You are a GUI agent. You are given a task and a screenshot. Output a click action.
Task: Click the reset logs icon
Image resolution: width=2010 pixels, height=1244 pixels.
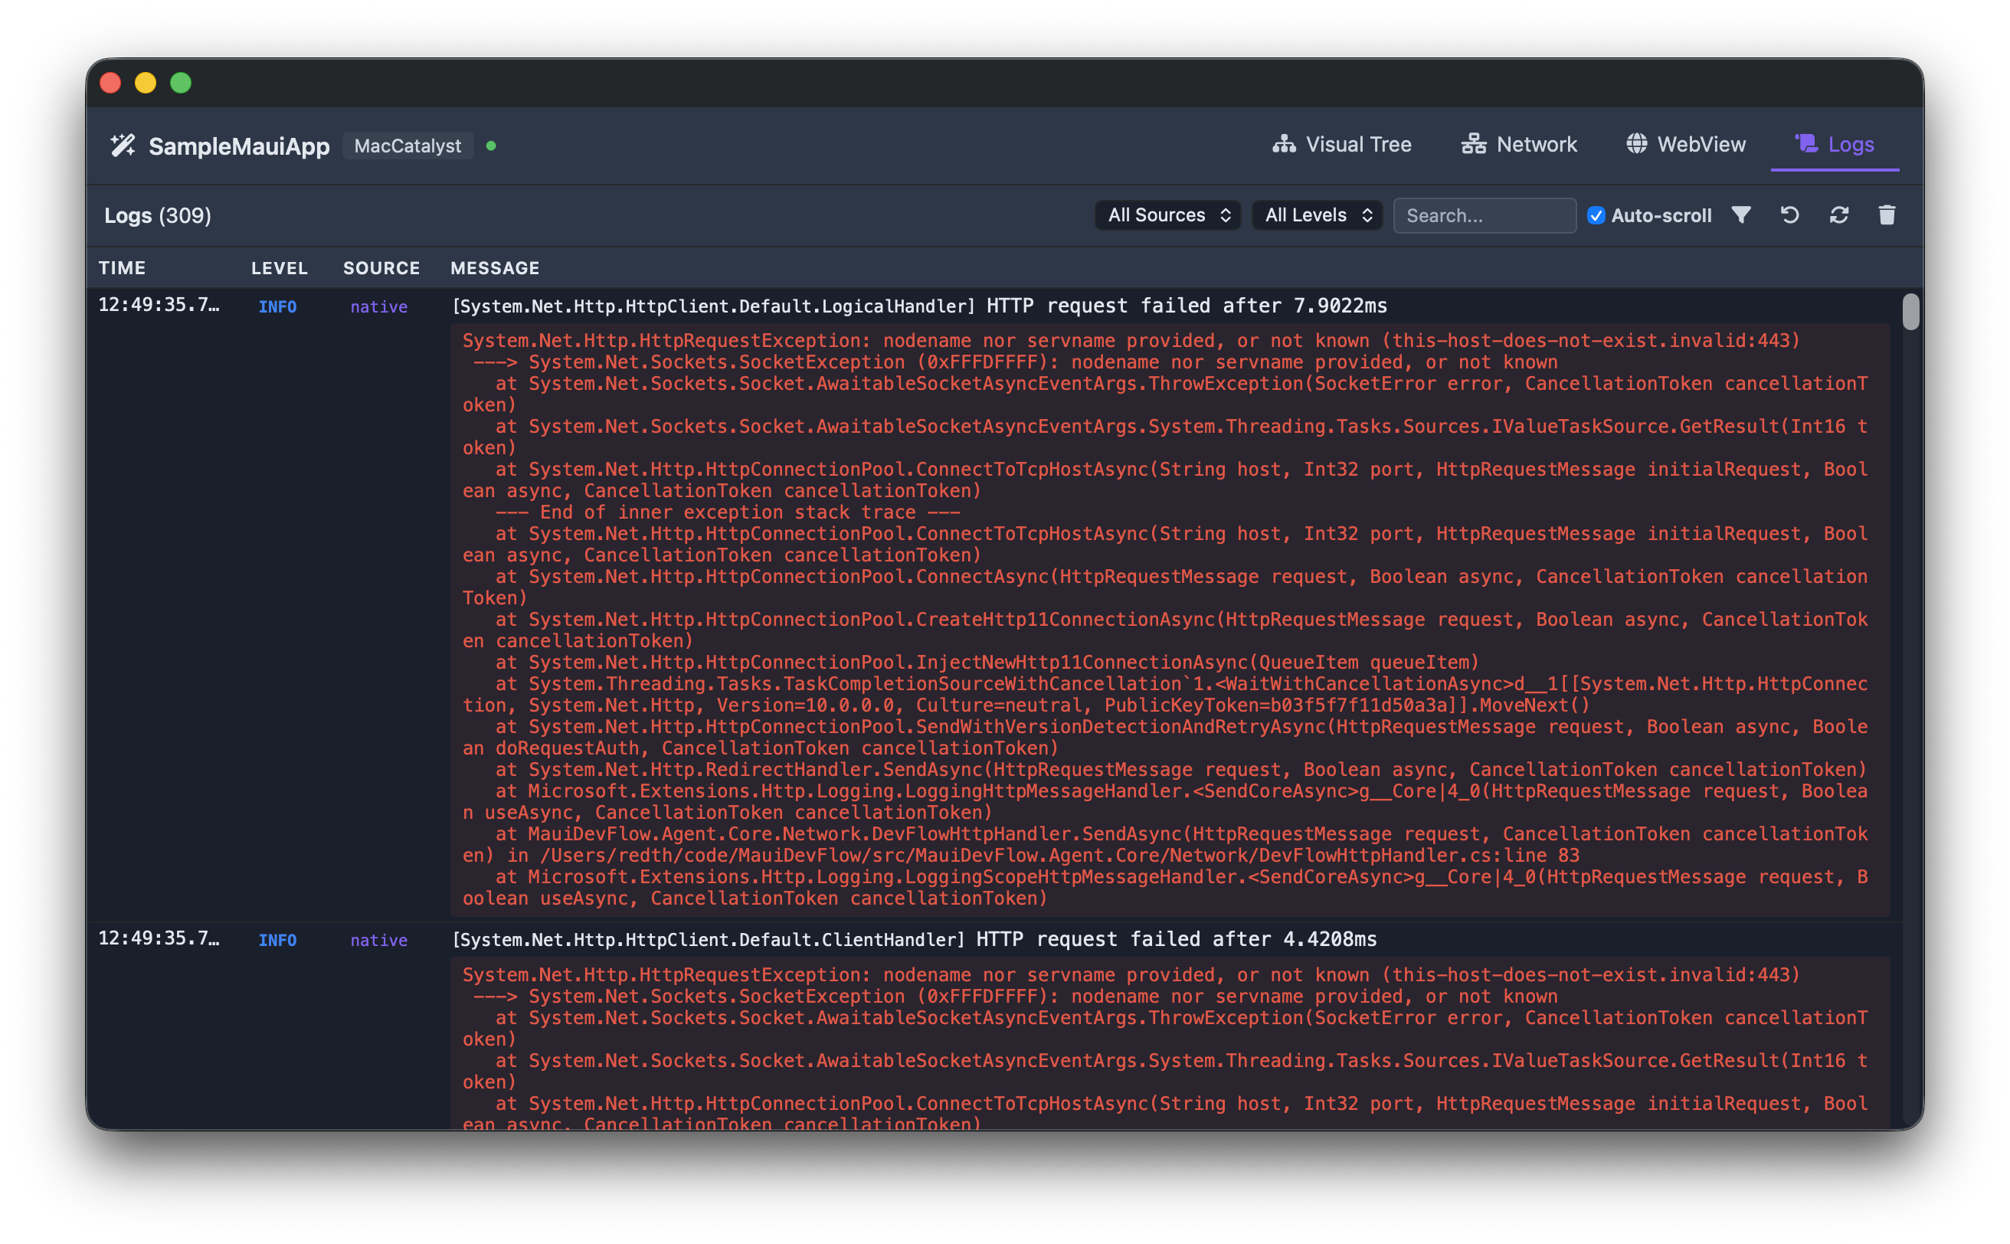pyautogui.click(x=1789, y=214)
